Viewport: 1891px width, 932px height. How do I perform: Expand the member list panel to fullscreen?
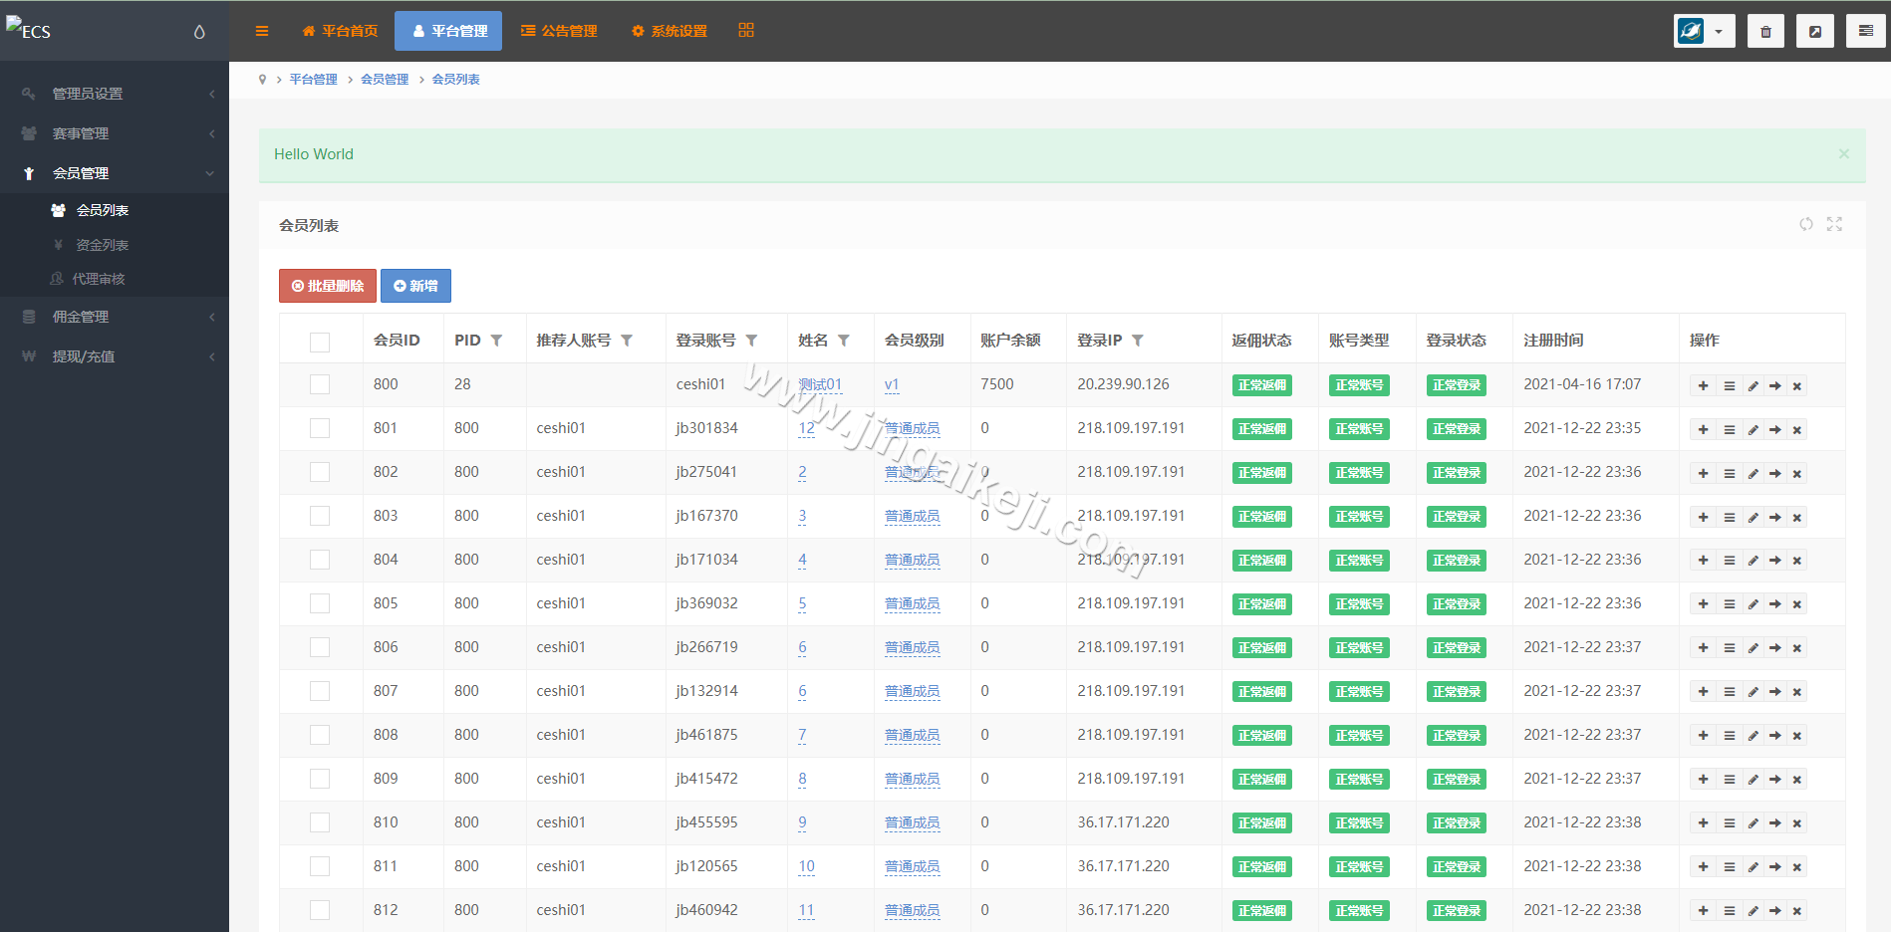[x=1835, y=225]
